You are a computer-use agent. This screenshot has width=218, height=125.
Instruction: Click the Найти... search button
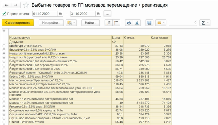click(90, 23)
